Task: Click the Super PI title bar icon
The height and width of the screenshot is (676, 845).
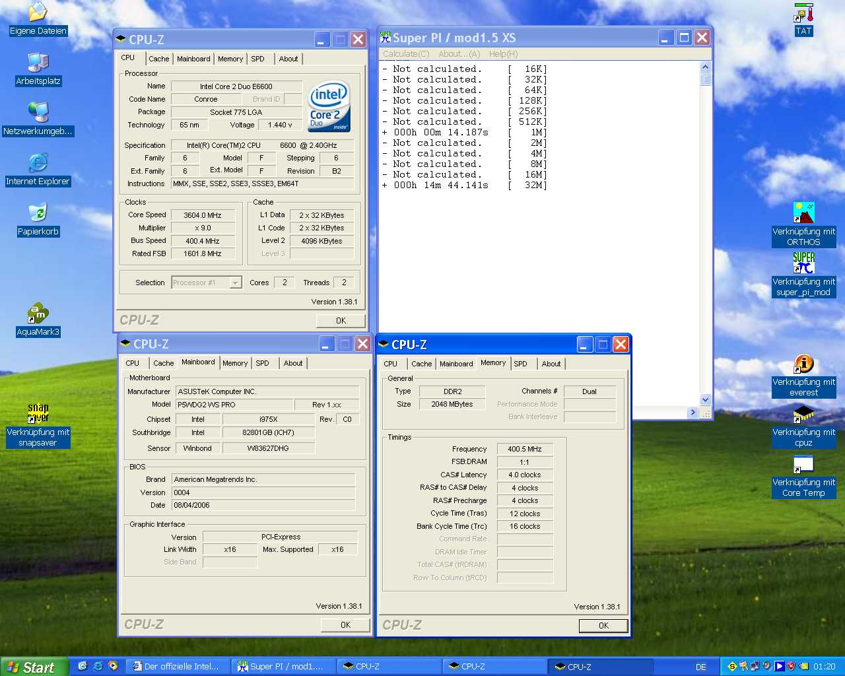Action: 386,38
